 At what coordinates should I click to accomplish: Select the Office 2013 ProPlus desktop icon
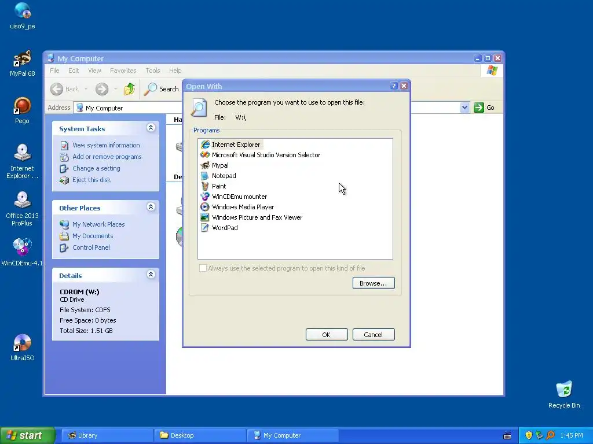23,209
